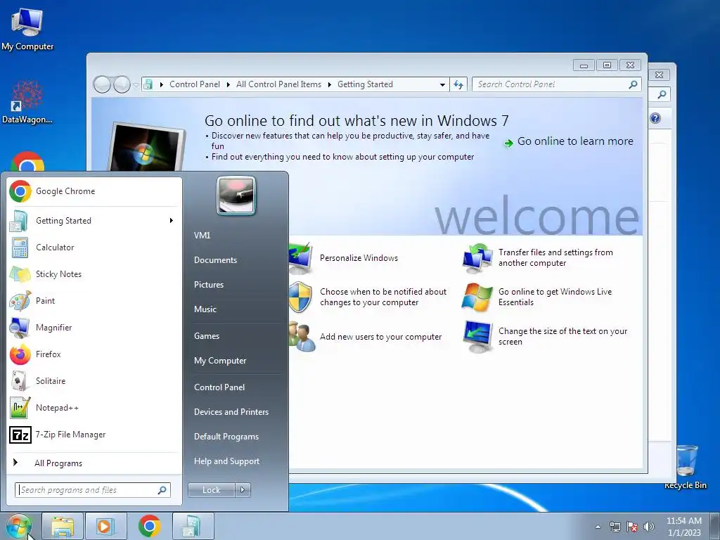Click Choose when to be notified text
Screen dimensions: 720x540
click(383, 297)
